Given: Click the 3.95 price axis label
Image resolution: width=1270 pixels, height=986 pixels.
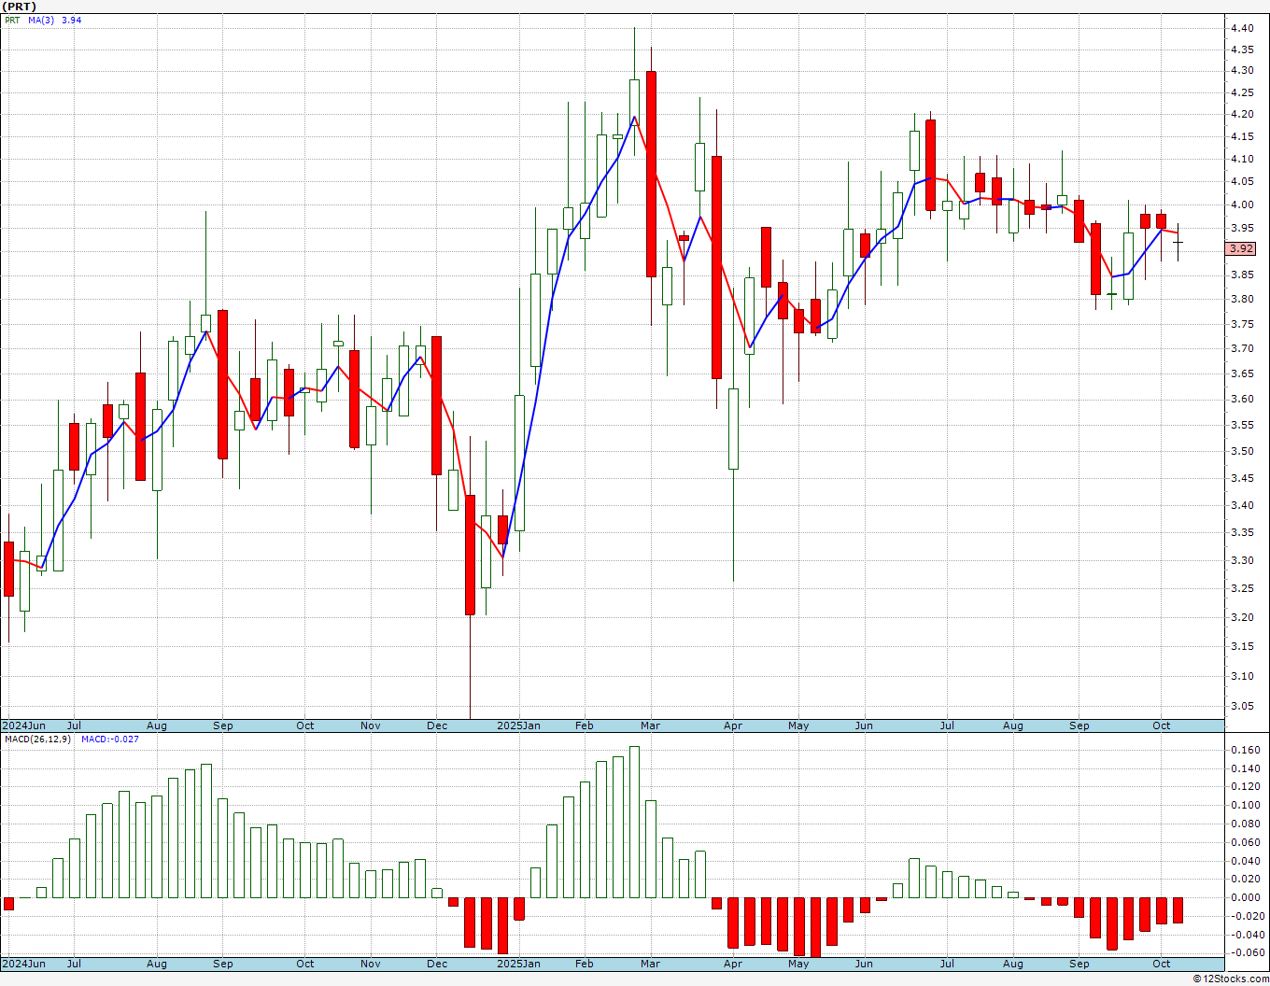Looking at the screenshot, I should click(x=1242, y=228).
